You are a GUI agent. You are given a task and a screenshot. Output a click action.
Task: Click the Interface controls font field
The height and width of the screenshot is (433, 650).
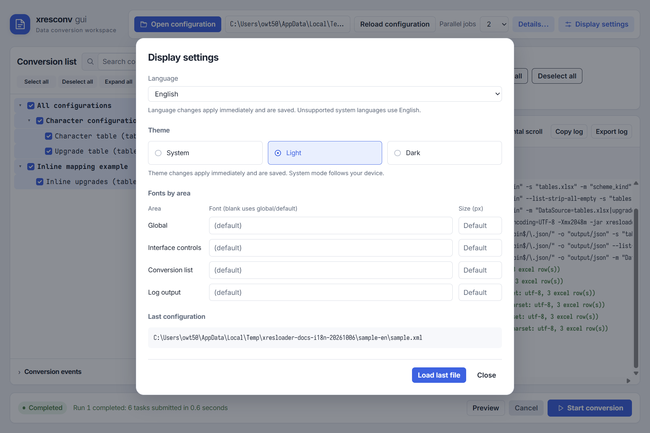[331, 248]
